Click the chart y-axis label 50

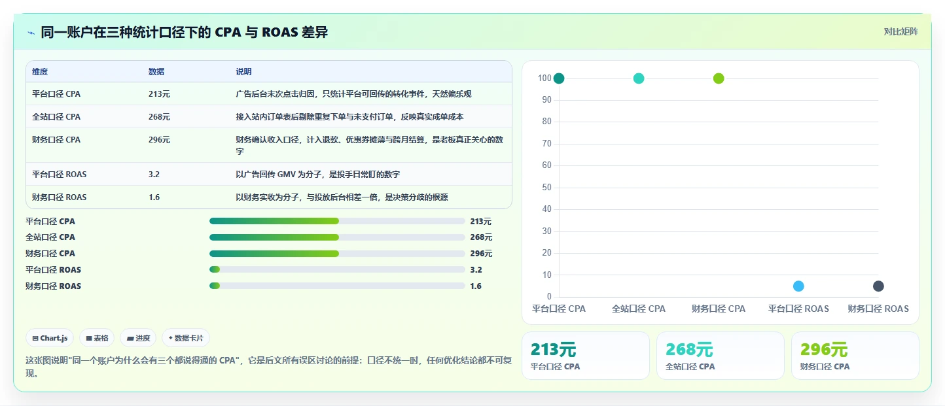[547, 188]
